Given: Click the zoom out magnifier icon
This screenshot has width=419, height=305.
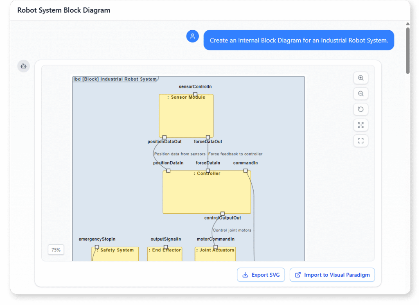Looking at the screenshot, I should [360, 94].
